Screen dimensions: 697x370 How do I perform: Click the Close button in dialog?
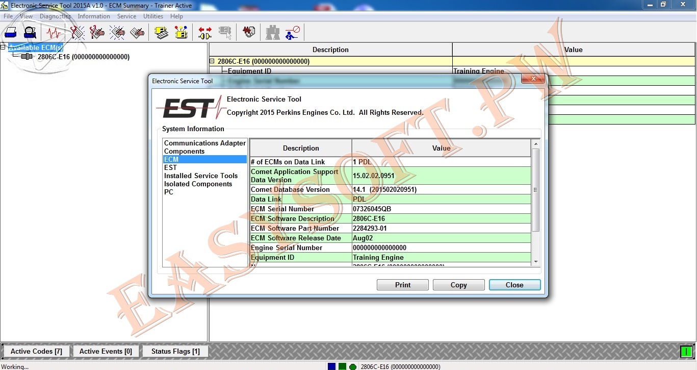(514, 285)
